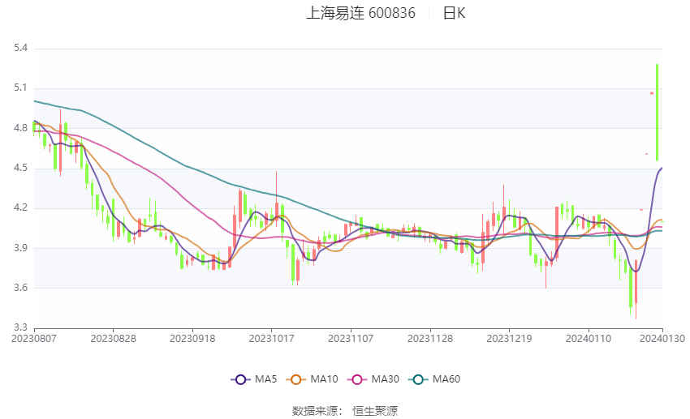Click the 20240130 date axis label
The width and height of the screenshot is (690, 419).
pos(662,339)
